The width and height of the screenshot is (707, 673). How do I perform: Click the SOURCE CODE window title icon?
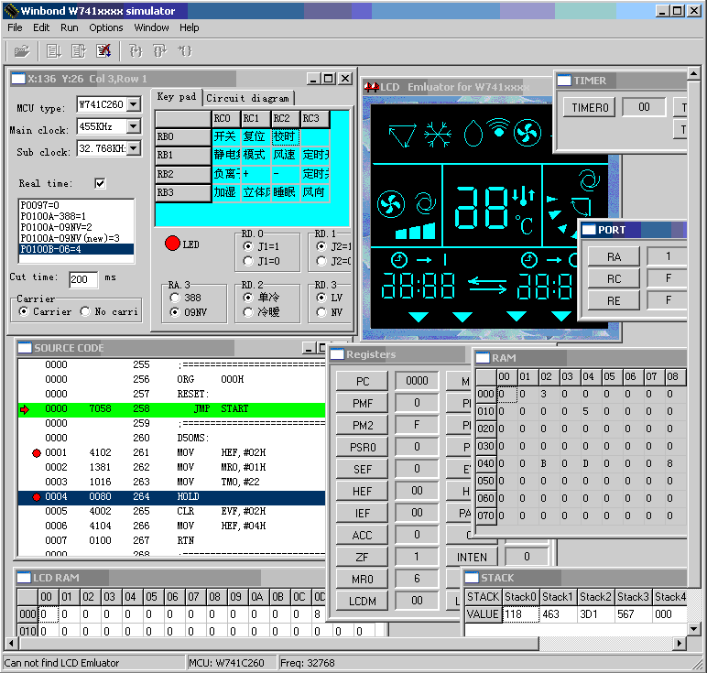pyautogui.click(x=25, y=348)
